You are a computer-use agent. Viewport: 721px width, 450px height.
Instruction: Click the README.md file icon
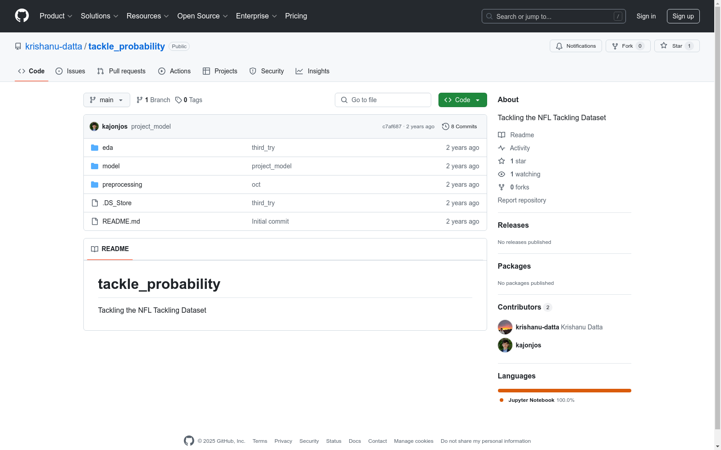point(95,221)
